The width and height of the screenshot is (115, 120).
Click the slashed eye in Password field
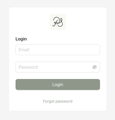pyautogui.click(x=95, y=67)
